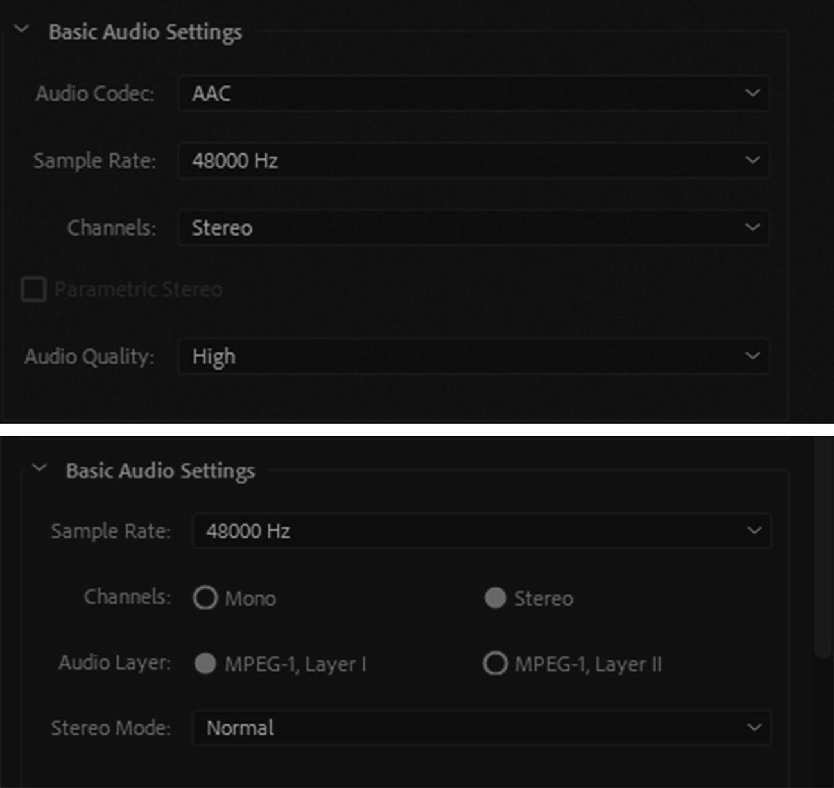Open Audio Quality dropdown set to High
834x788 pixels.
tap(473, 356)
